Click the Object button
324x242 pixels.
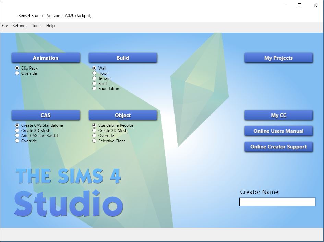point(123,115)
